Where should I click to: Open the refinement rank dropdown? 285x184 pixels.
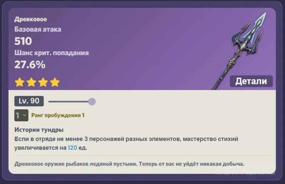[x=21, y=115]
